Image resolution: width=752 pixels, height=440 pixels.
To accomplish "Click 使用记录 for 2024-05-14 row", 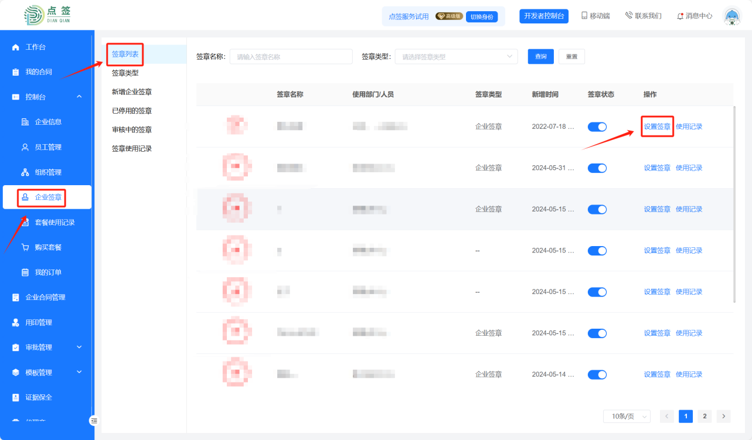I will pos(689,374).
